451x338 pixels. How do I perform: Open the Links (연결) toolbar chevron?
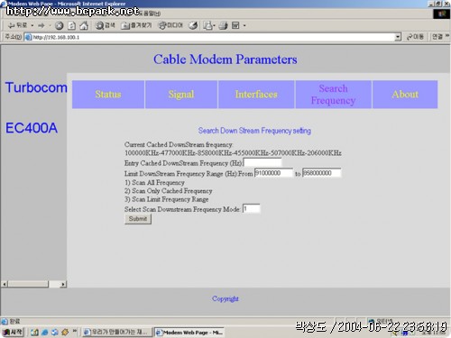pyautogui.click(x=447, y=36)
